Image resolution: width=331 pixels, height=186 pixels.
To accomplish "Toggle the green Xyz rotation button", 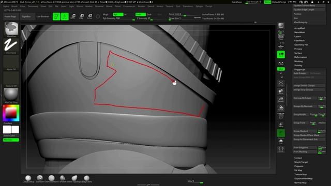I will [281, 69].
